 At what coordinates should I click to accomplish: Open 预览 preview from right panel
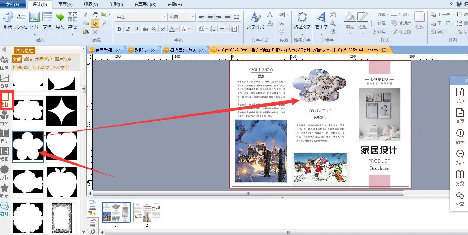point(460,177)
